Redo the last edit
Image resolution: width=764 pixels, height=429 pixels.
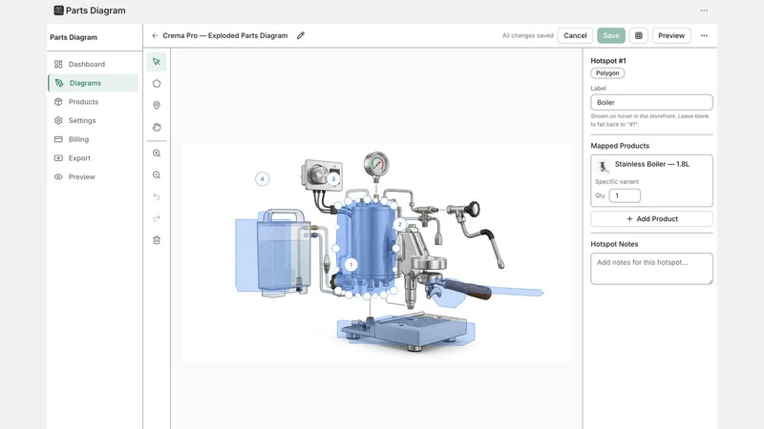pyautogui.click(x=157, y=218)
